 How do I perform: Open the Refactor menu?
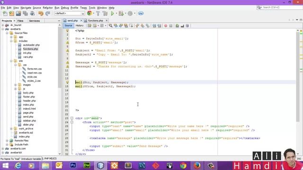(48, 8)
